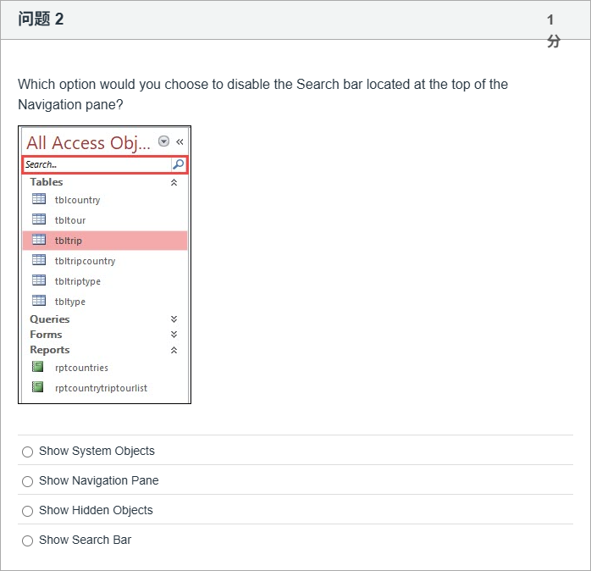Choose the Show Navigation Pane answer
Screen dimensions: 591x571
point(28,481)
